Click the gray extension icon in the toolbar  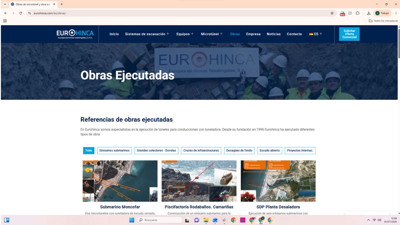click(350, 13)
